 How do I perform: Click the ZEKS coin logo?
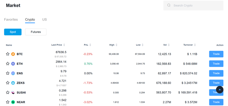(x=13, y=83)
